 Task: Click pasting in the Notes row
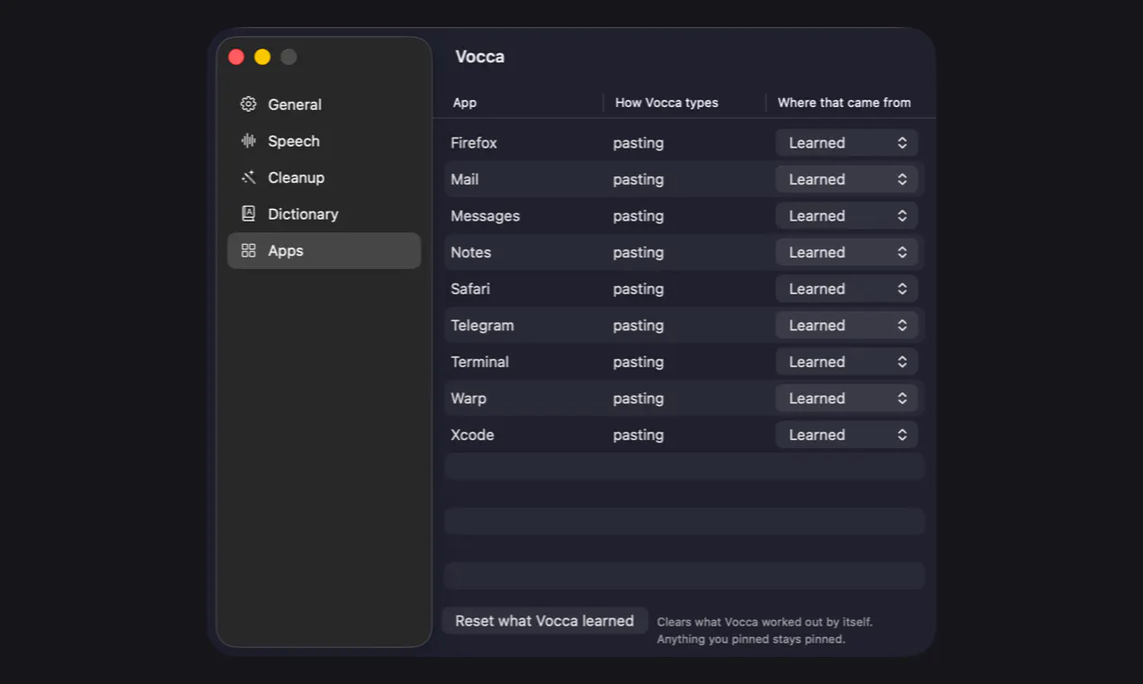click(x=638, y=252)
